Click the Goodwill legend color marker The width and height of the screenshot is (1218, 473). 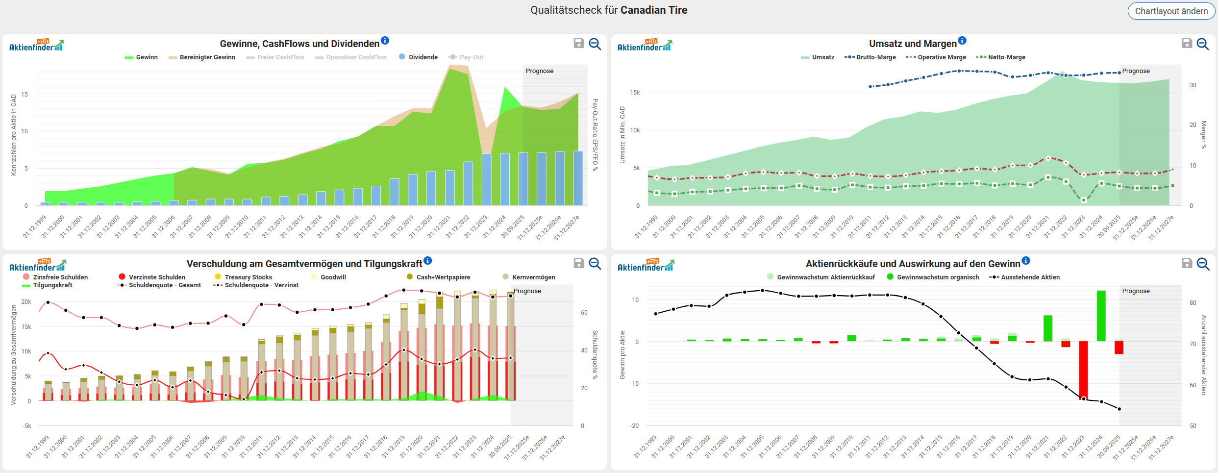(314, 277)
